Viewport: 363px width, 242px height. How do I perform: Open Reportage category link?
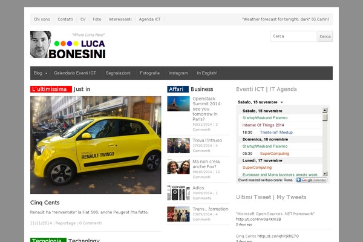(x=65, y=223)
